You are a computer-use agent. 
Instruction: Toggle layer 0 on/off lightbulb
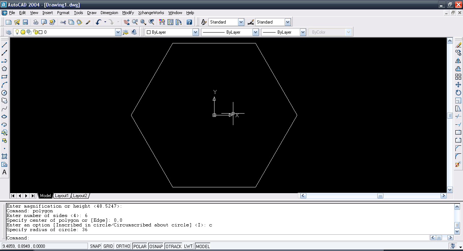point(17,32)
